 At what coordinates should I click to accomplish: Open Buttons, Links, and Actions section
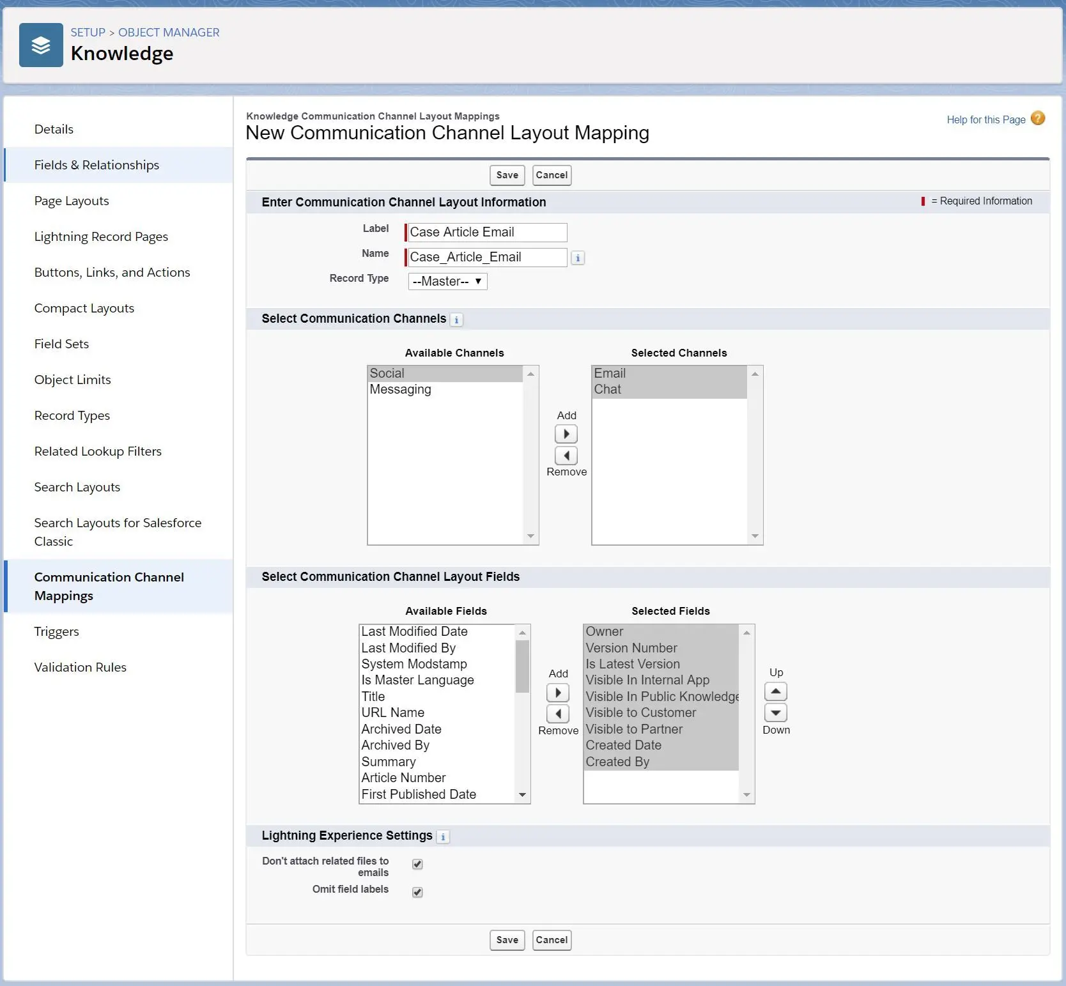[x=118, y=272]
